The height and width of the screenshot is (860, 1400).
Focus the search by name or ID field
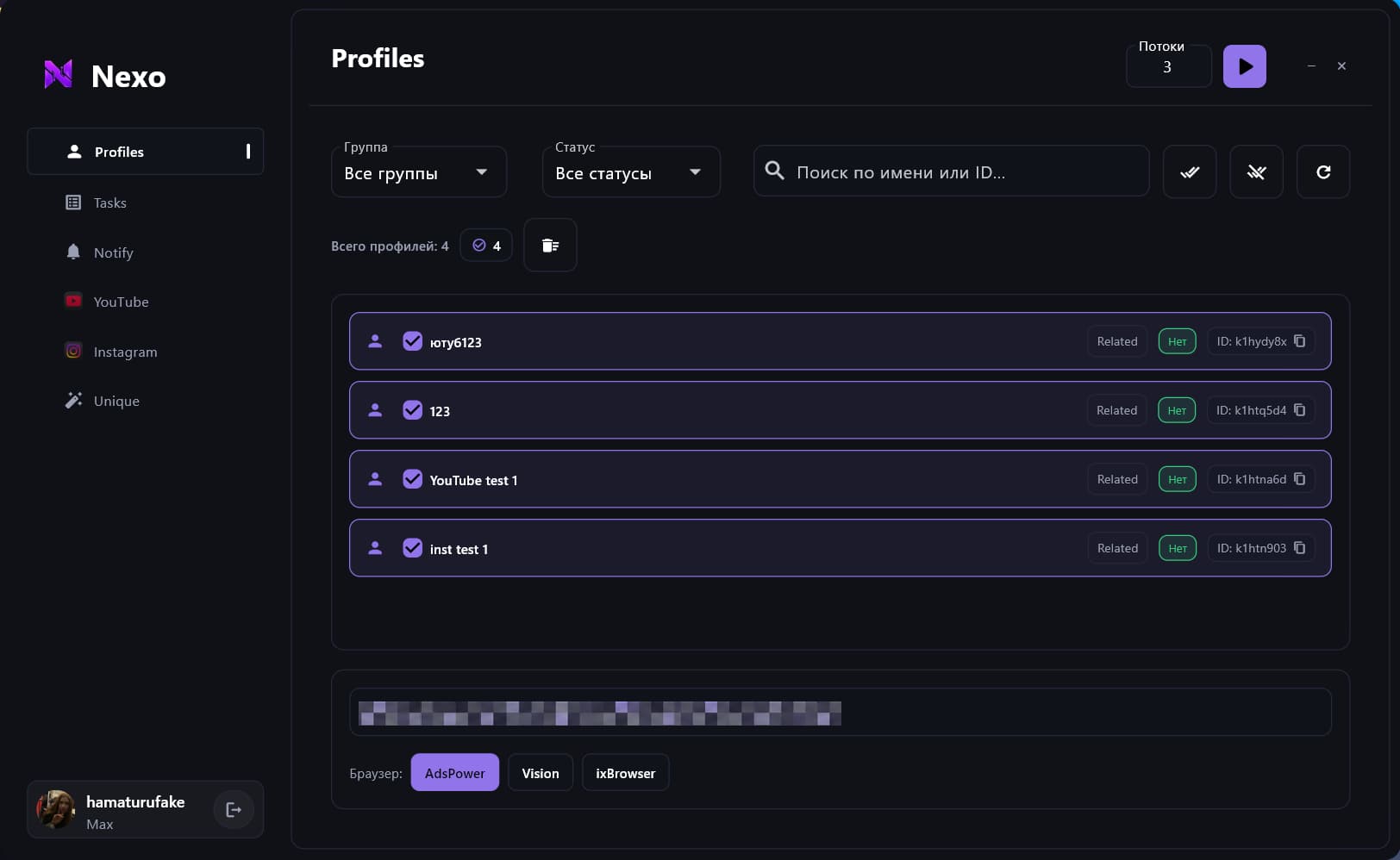tap(951, 171)
